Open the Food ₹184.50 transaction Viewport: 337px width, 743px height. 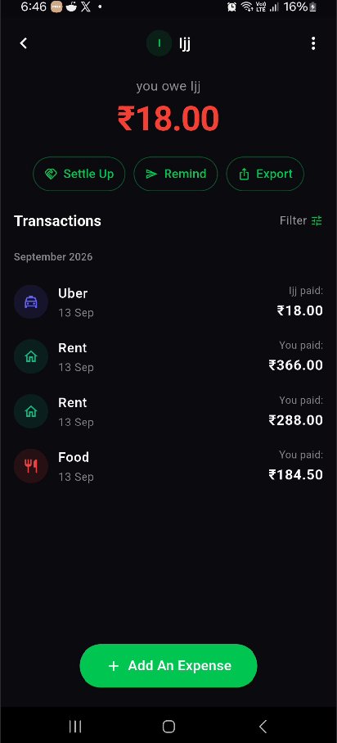168,466
